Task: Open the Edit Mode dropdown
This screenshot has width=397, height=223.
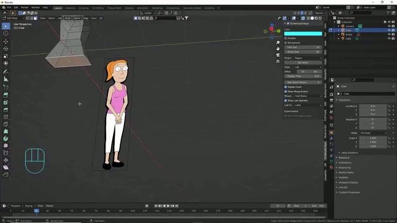Action: click(13, 18)
